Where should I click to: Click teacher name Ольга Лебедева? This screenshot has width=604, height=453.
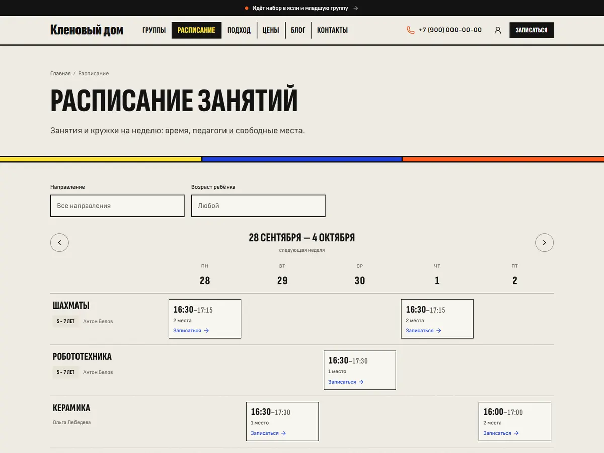click(71, 422)
